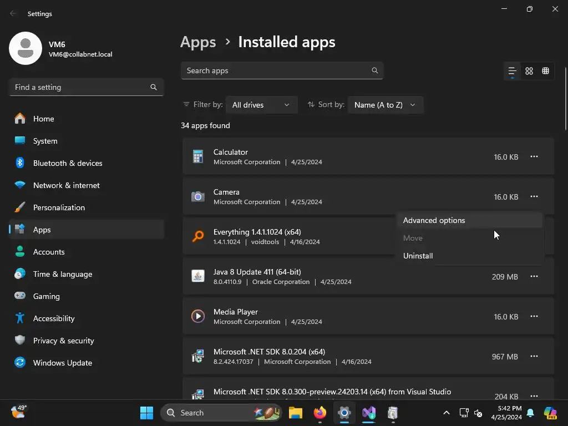Switch to grid view layout
Screen dimensions: 568x426
tap(529, 71)
